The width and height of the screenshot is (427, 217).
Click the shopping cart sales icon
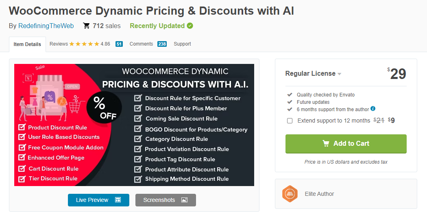[x=86, y=26]
